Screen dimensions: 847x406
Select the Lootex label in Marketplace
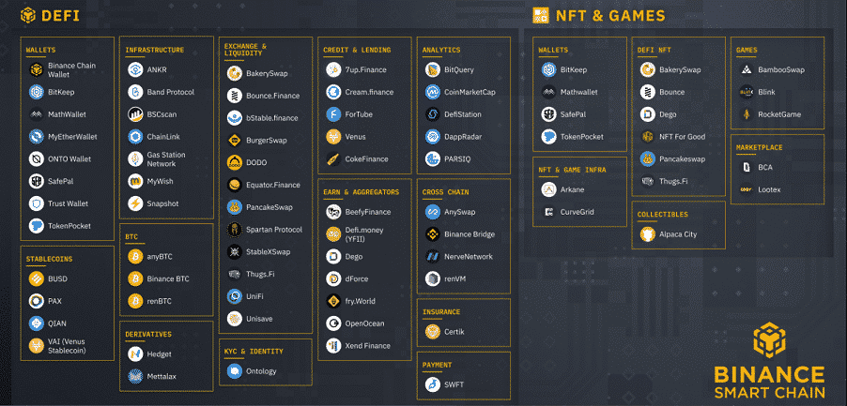tap(768, 189)
